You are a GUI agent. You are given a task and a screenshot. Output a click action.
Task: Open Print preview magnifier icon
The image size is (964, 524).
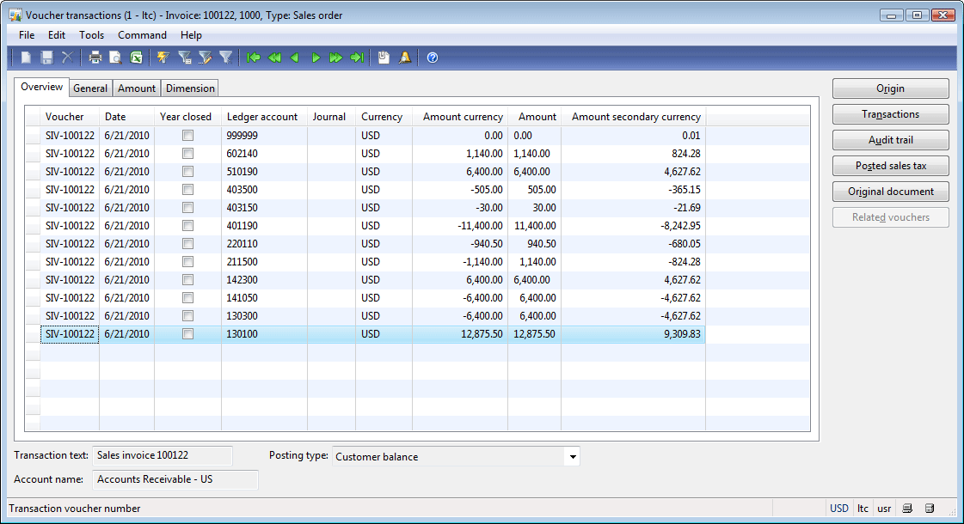115,58
